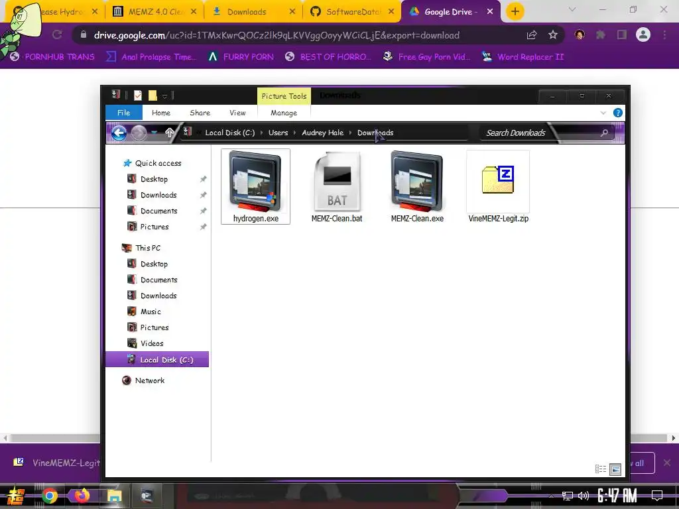Image resolution: width=679 pixels, height=509 pixels.
Task: Open the Word Replacer II bookmark
Action: (523, 57)
